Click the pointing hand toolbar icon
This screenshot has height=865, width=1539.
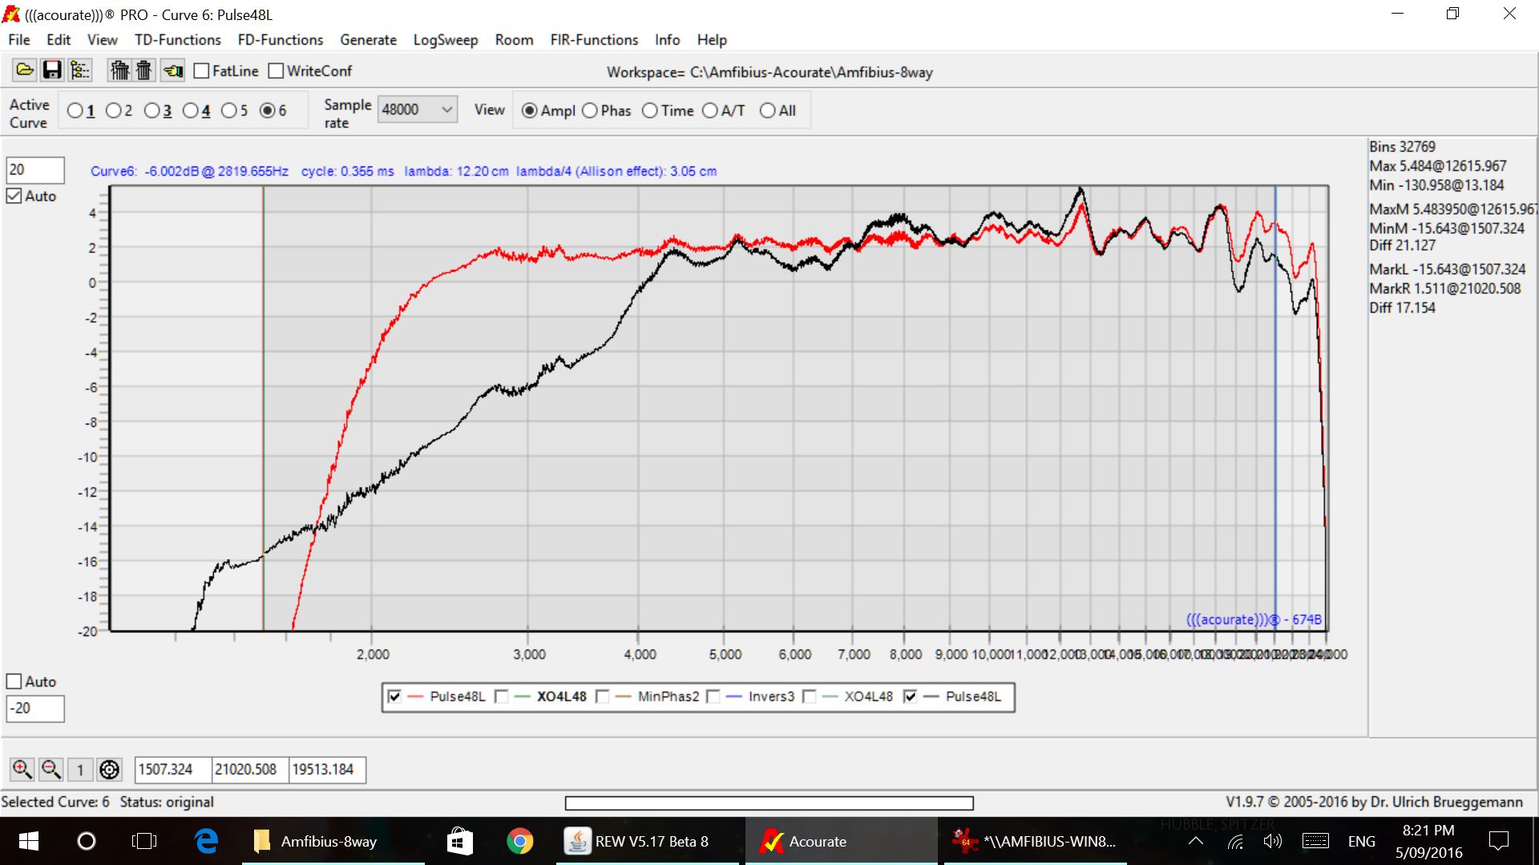[172, 70]
